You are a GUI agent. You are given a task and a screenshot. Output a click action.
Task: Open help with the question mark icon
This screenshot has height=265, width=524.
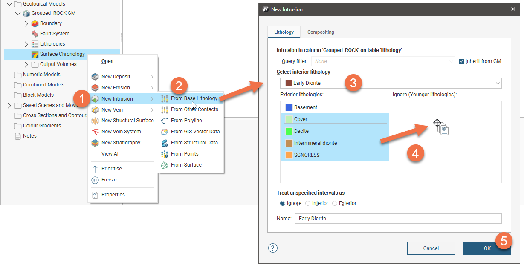(273, 248)
